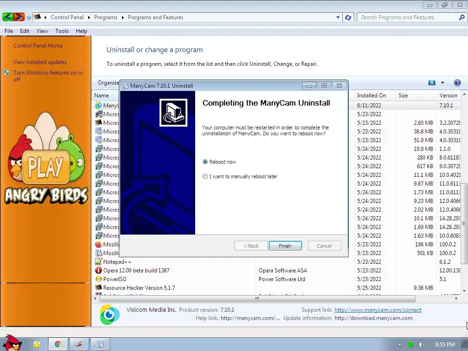Show hidden tray icons arrow

pyautogui.click(x=399, y=345)
